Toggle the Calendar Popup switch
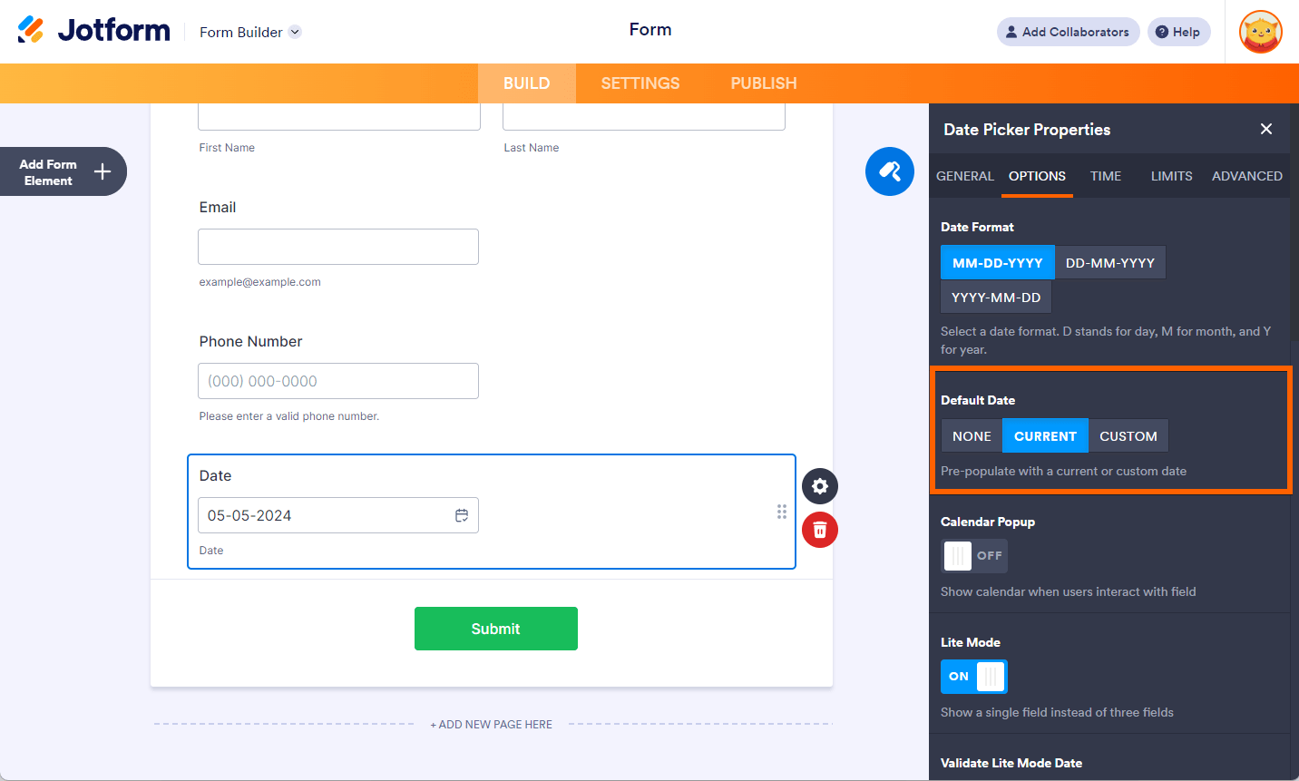The height and width of the screenshot is (781, 1299). pos(974,555)
